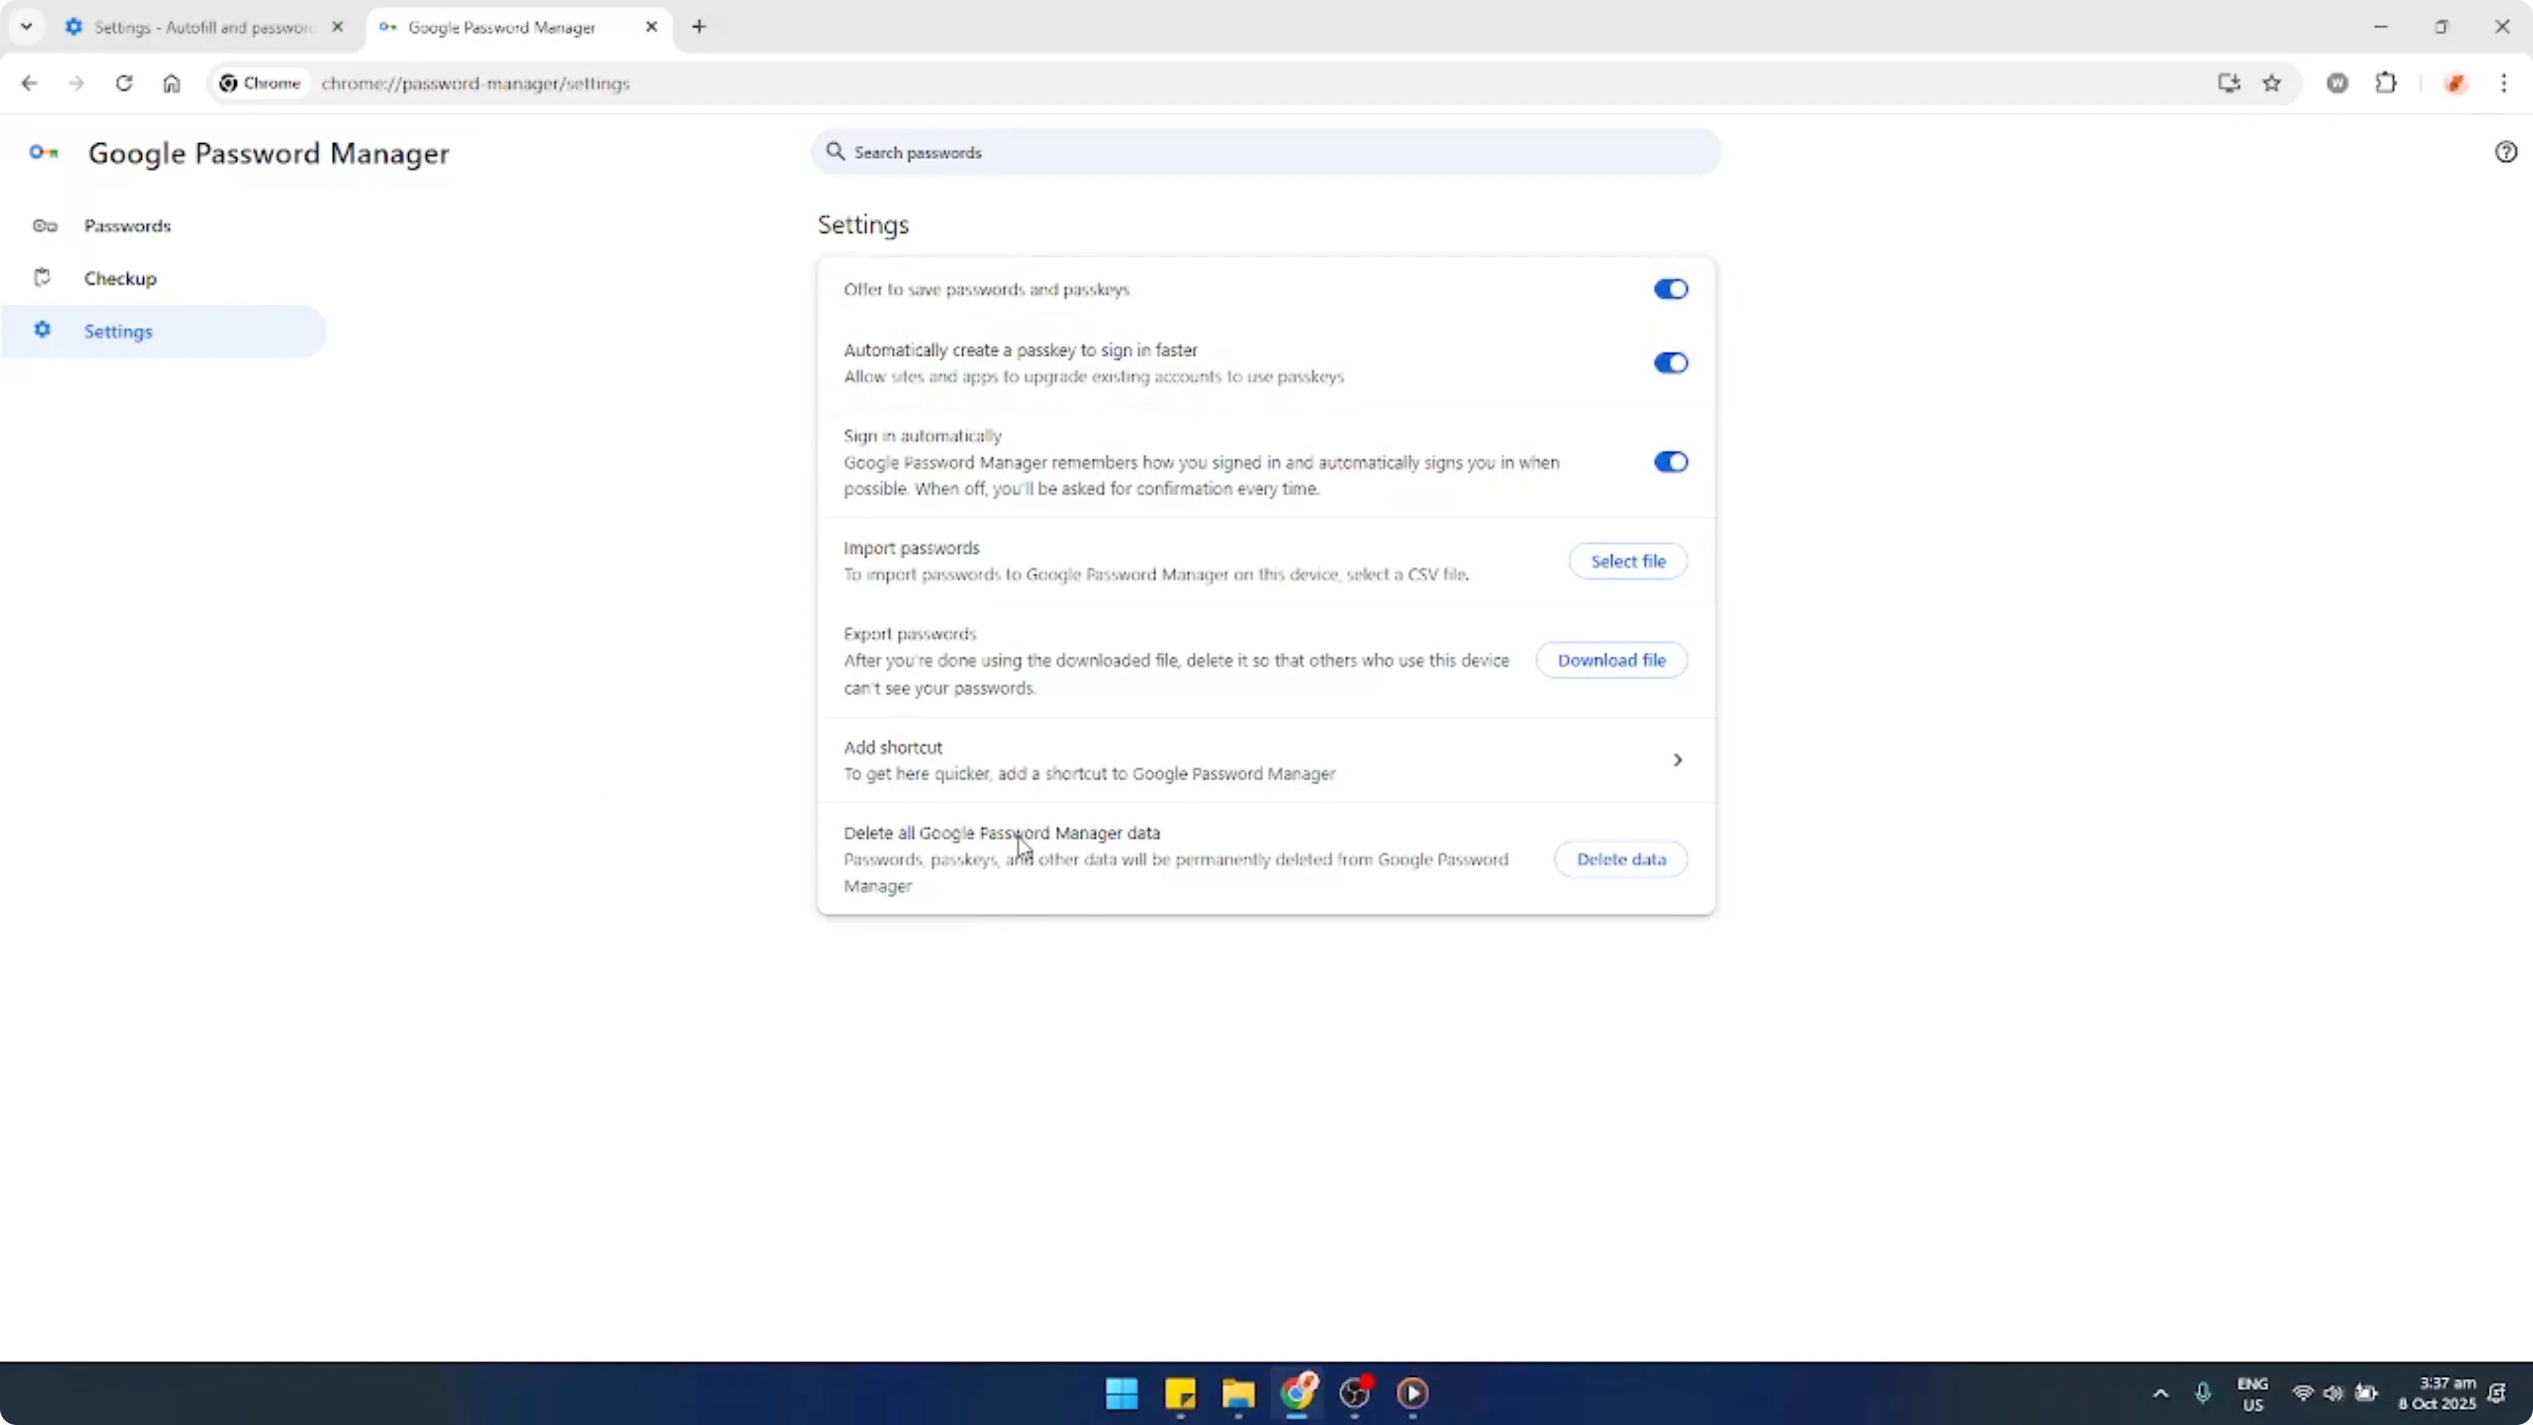Click the install app icon in address bar
The image size is (2533, 1425).
pos(2229,83)
